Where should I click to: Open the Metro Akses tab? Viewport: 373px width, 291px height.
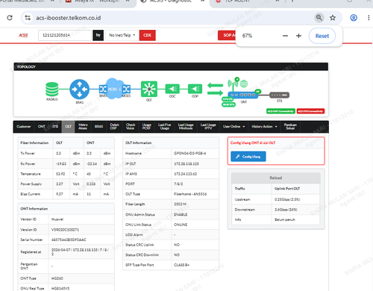coord(83,127)
